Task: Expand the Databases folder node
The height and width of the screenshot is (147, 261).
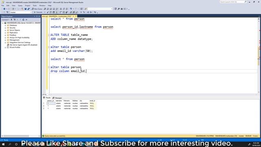Action: point(5,25)
